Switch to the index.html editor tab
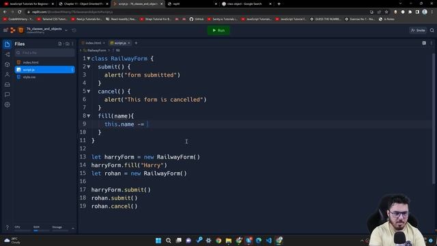The image size is (437, 246). tap(93, 43)
